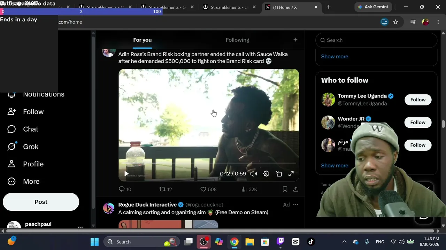Add a new timeline with plus icon
This screenshot has height=250, width=446.
coord(295,40)
